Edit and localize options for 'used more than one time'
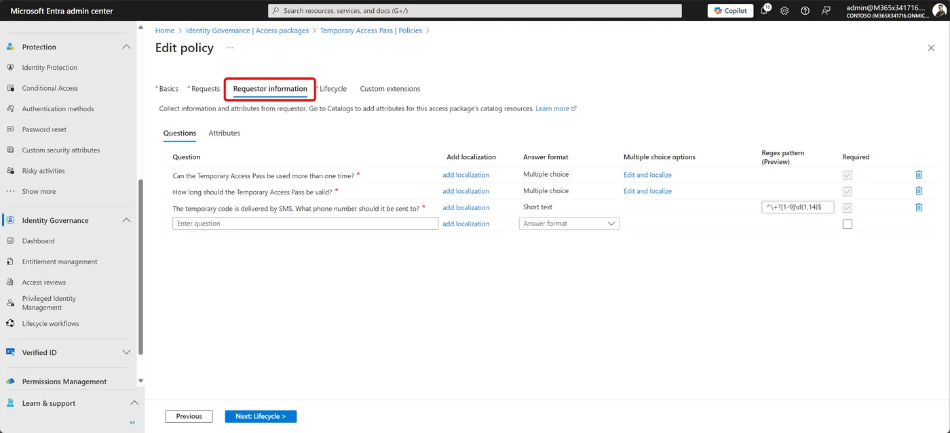 [x=647, y=175]
